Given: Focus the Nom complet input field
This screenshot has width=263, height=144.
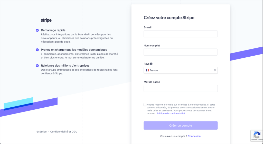Looking at the screenshot, I should [181, 52].
